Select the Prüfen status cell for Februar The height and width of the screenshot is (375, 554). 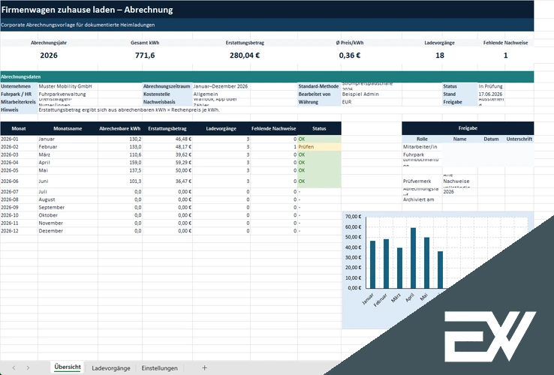319,147
